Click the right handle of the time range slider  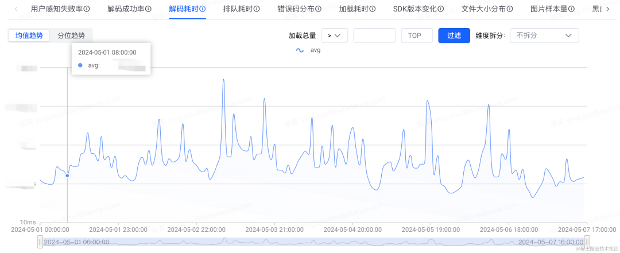pyautogui.click(x=587, y=242)
